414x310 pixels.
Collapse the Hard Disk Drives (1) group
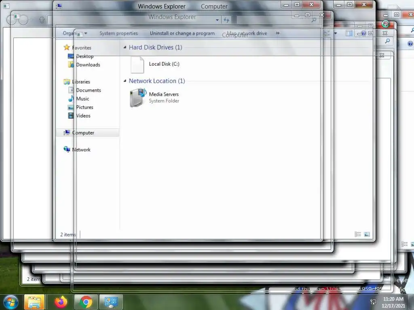point(125,47)
